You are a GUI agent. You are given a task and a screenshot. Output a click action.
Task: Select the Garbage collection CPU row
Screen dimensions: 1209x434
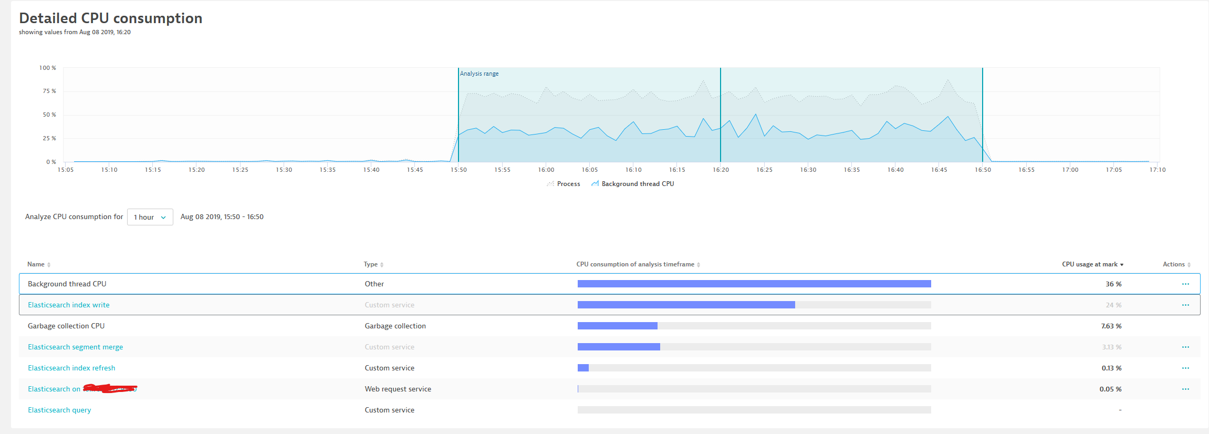[609, 326]
